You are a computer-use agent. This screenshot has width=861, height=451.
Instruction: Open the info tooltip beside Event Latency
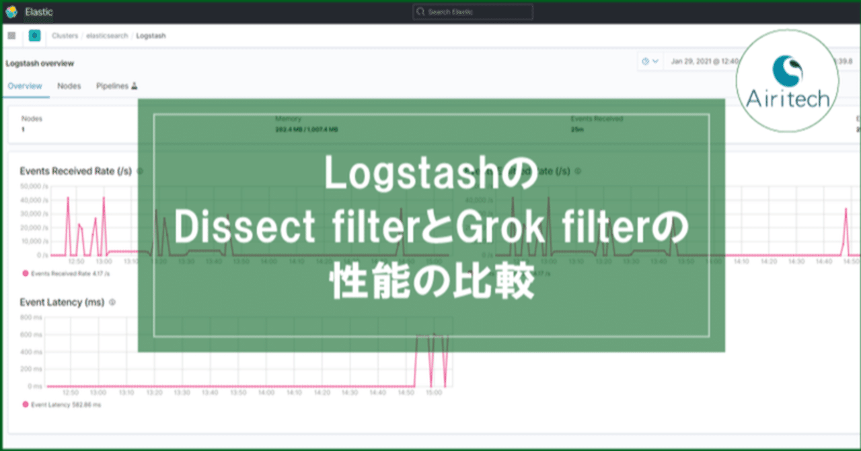tap(112, 302)
